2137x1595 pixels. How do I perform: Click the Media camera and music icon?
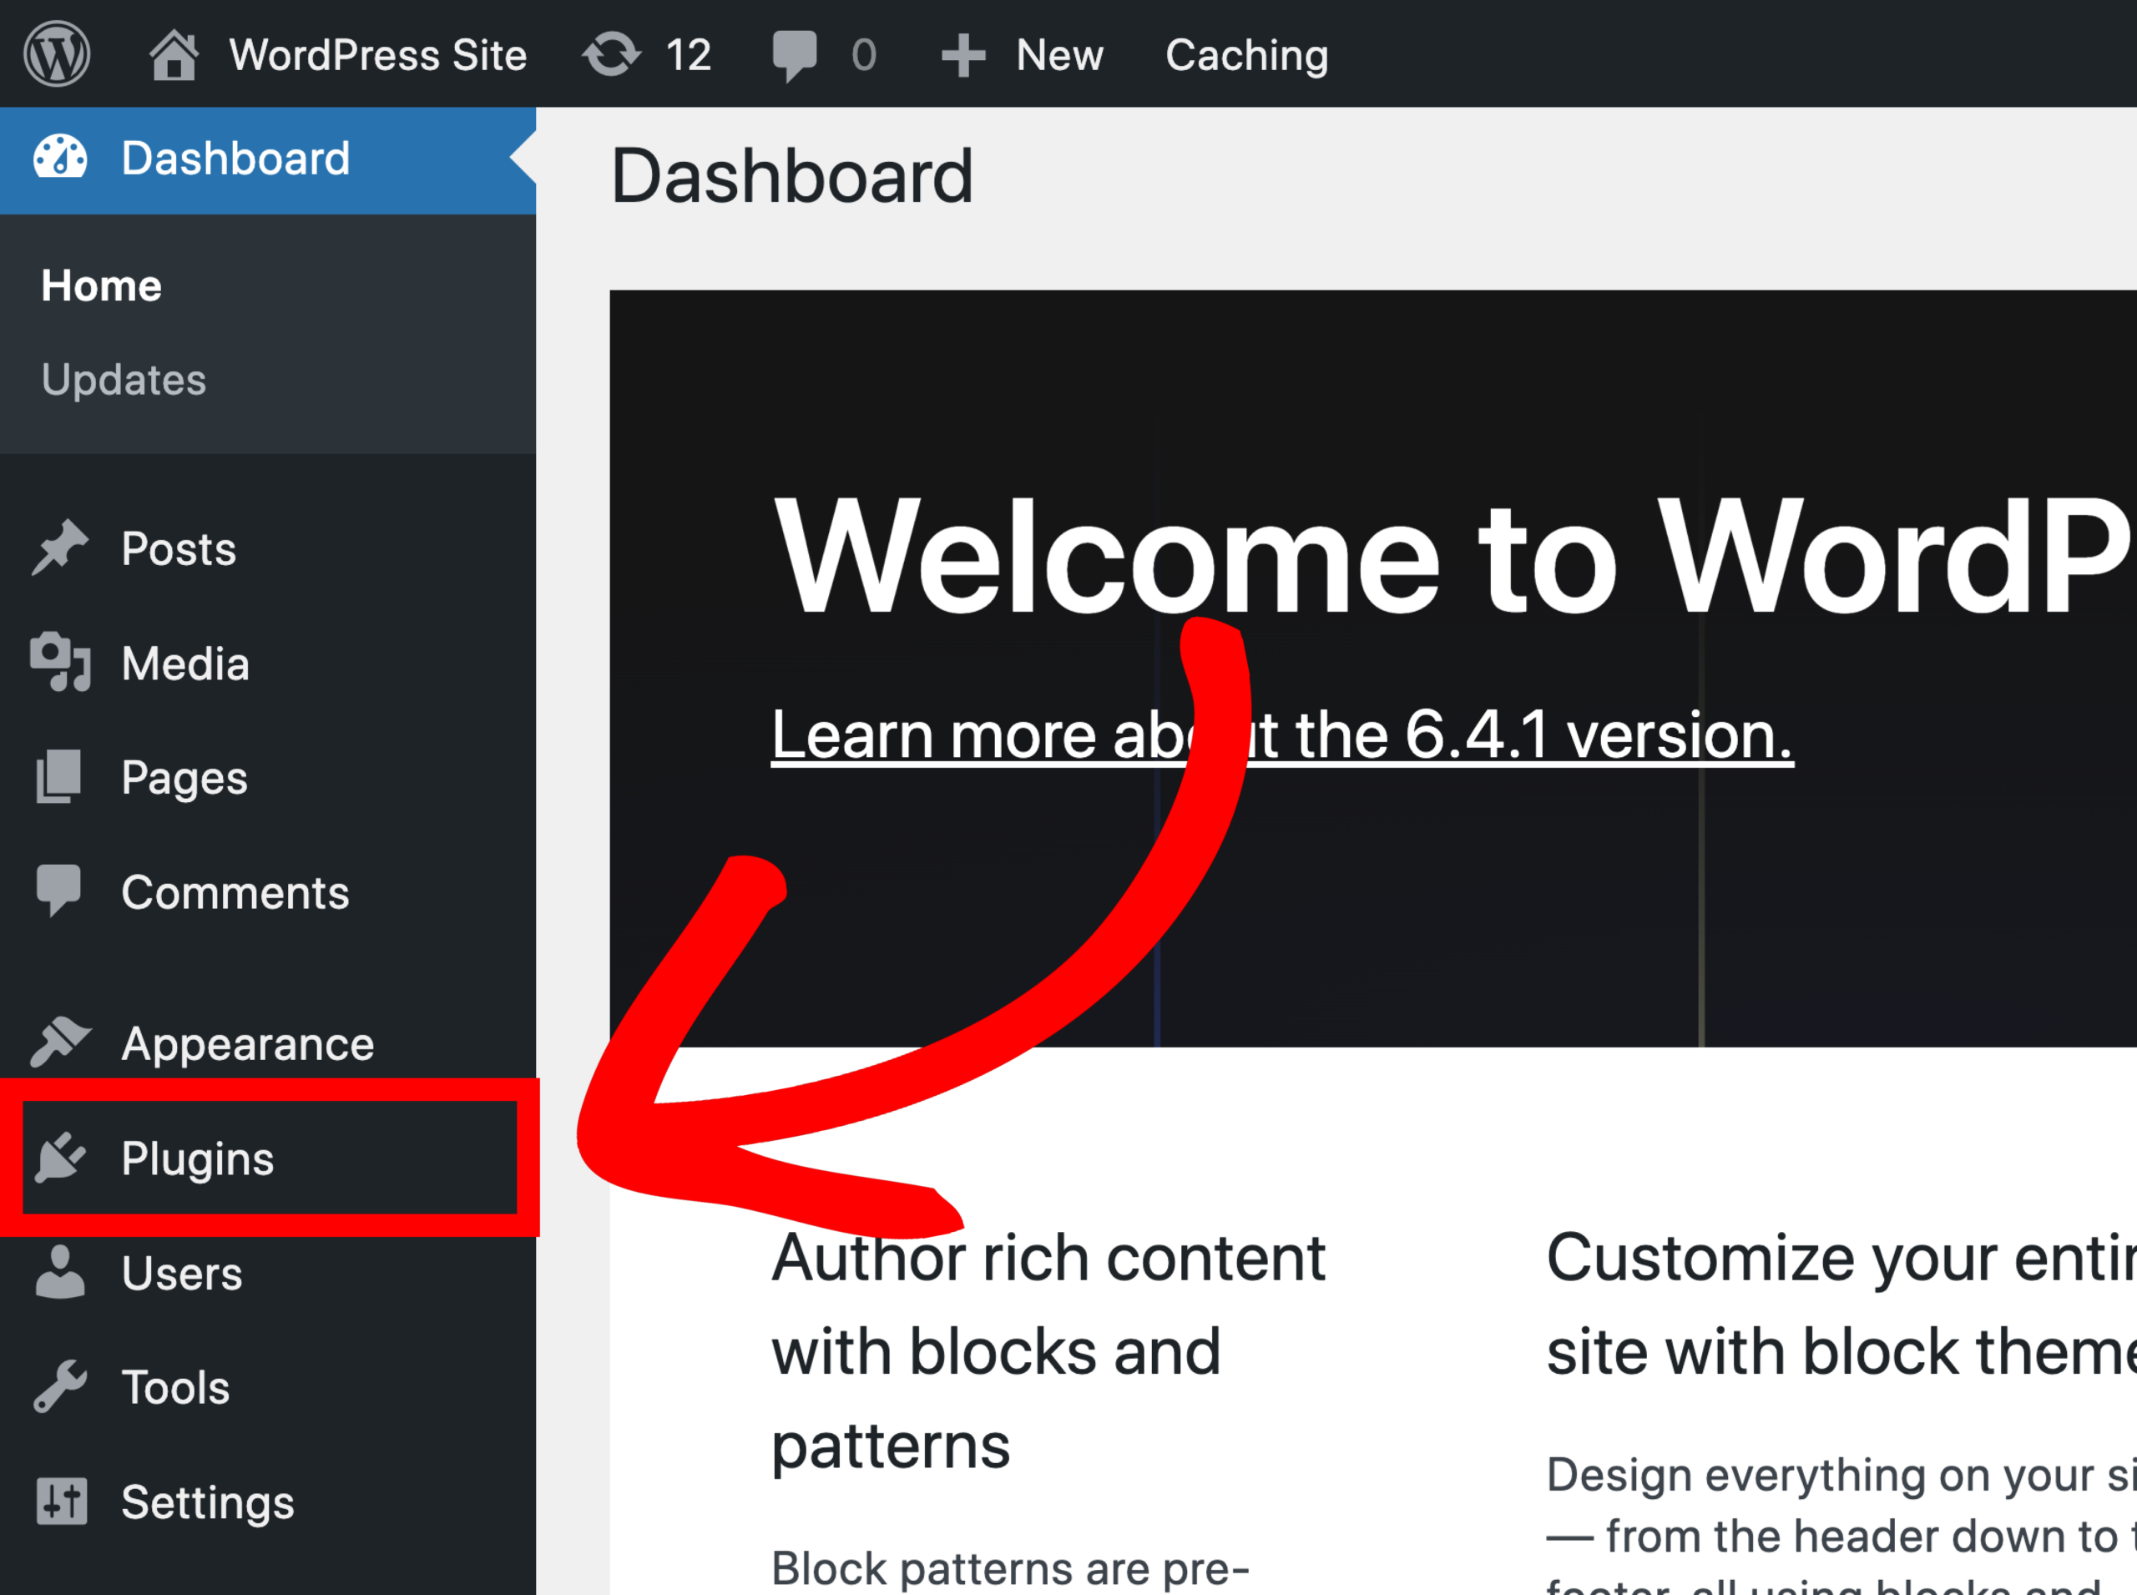tap(60, 663)
